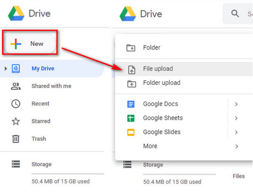Viewport: 253px width, 195px height.
Task: Click the Google Drive logo in left panel
Action: 16,14
